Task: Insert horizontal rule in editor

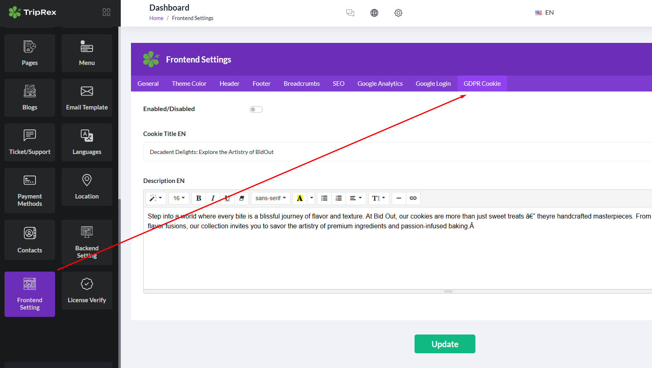Action: pyautogui.click(x=399, y=198)
